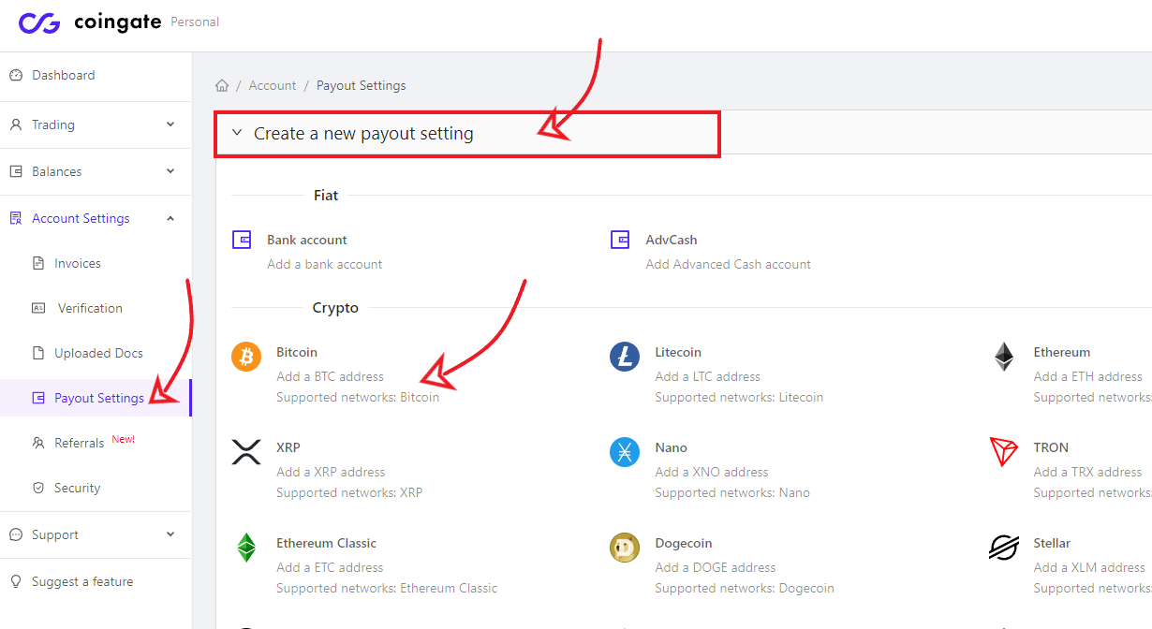Open the Security page
The height and width of the screenshot is (629, 1152).
pyautogui.click(x=77, y=488)
